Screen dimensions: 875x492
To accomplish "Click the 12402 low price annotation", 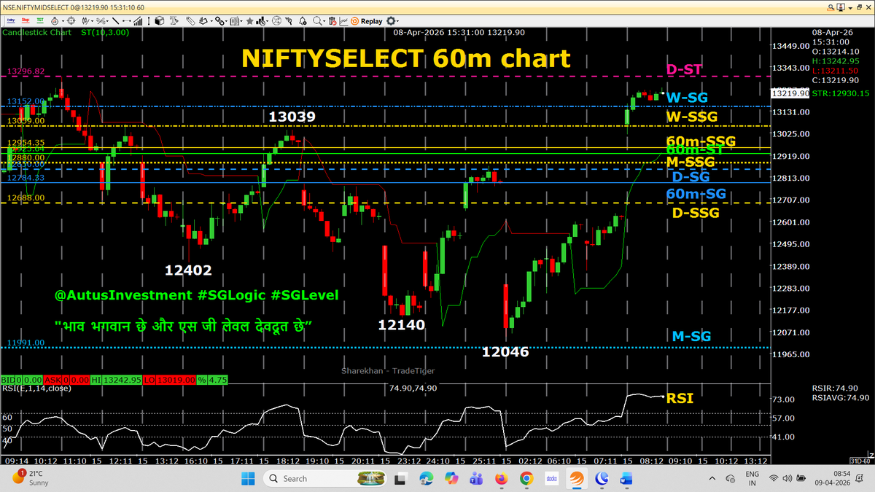I will [x=188, y=270].
